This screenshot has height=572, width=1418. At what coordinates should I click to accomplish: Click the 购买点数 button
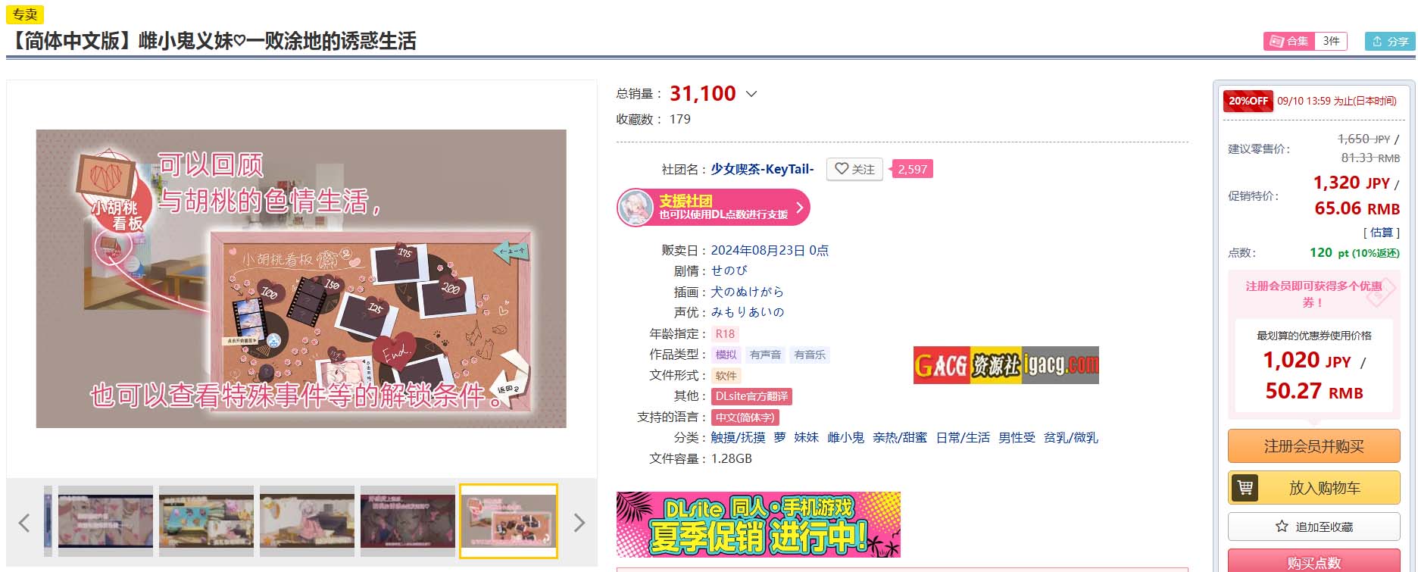[x=1313, y=561]
